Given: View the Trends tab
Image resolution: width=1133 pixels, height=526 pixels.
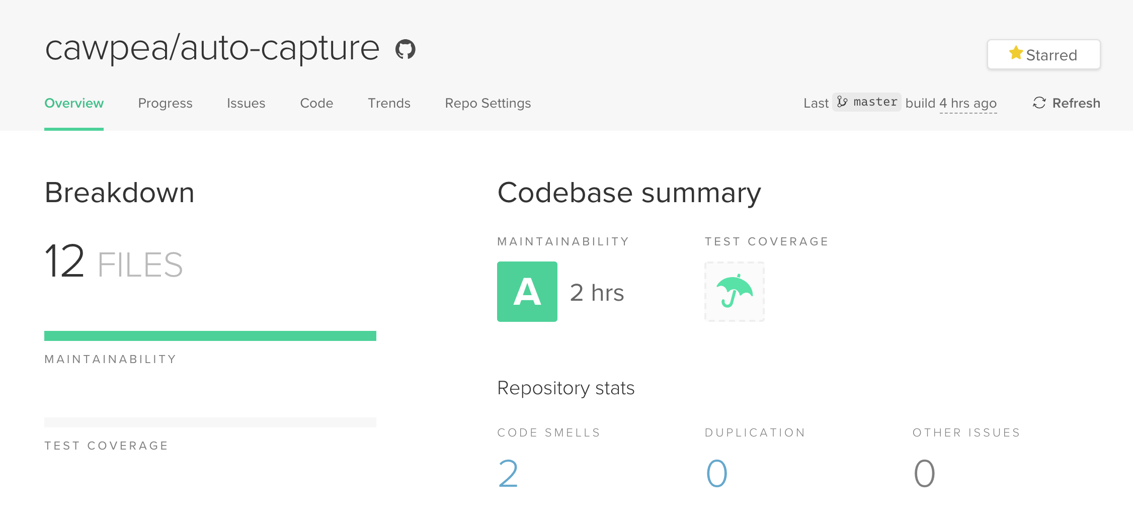Looking at the screenshot, I should (389, 103).
